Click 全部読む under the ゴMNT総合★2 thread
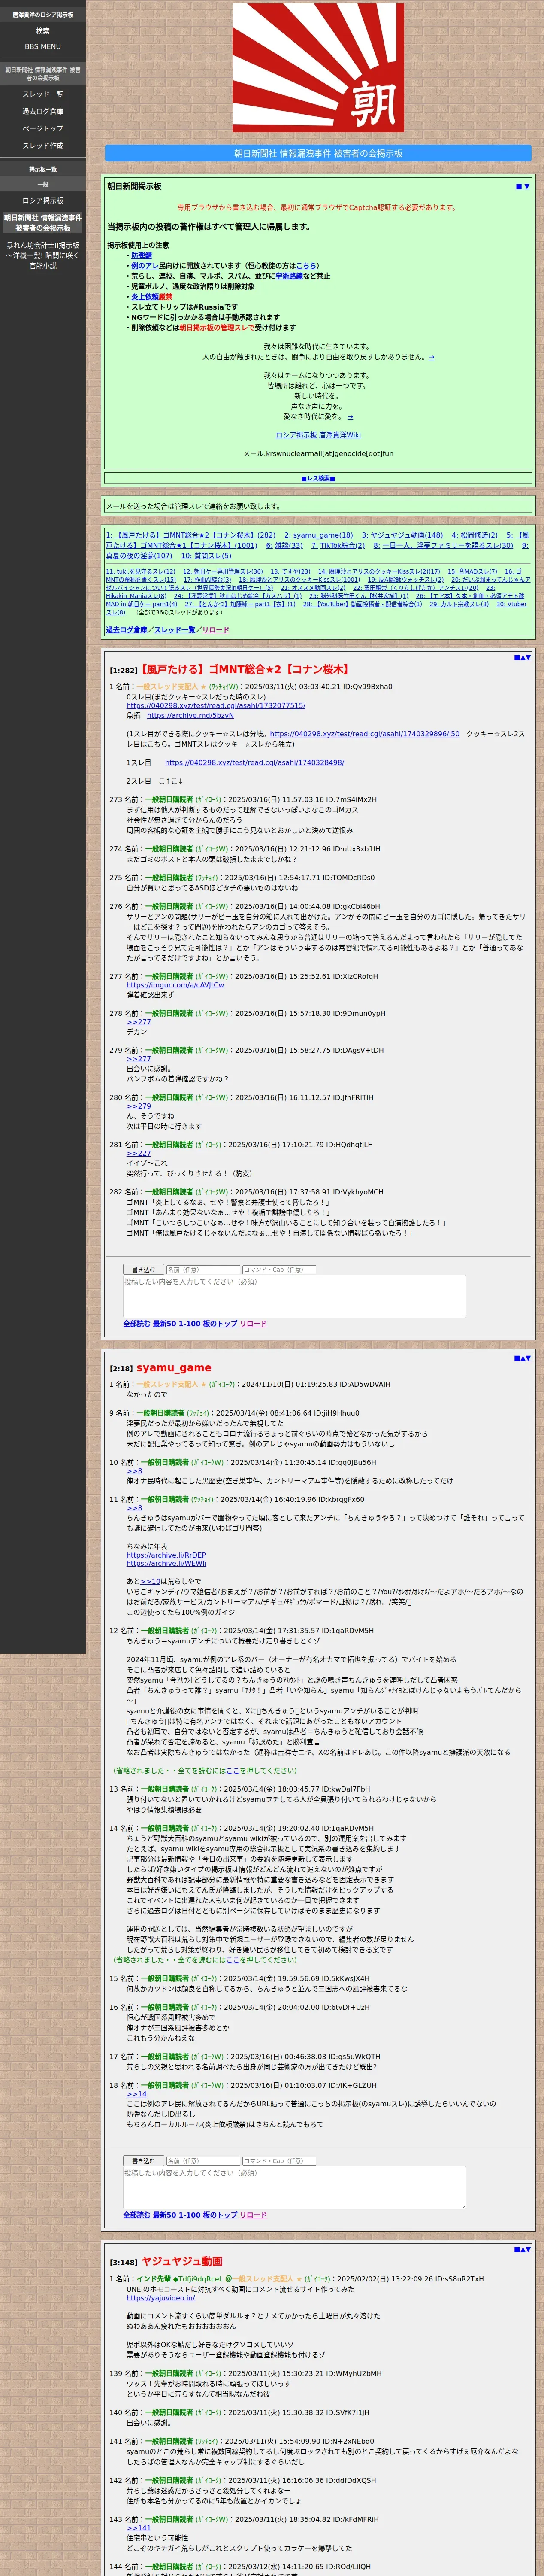Viewport: 544px width, 2576px height. pyautogui.click(x=136, y=1324)
